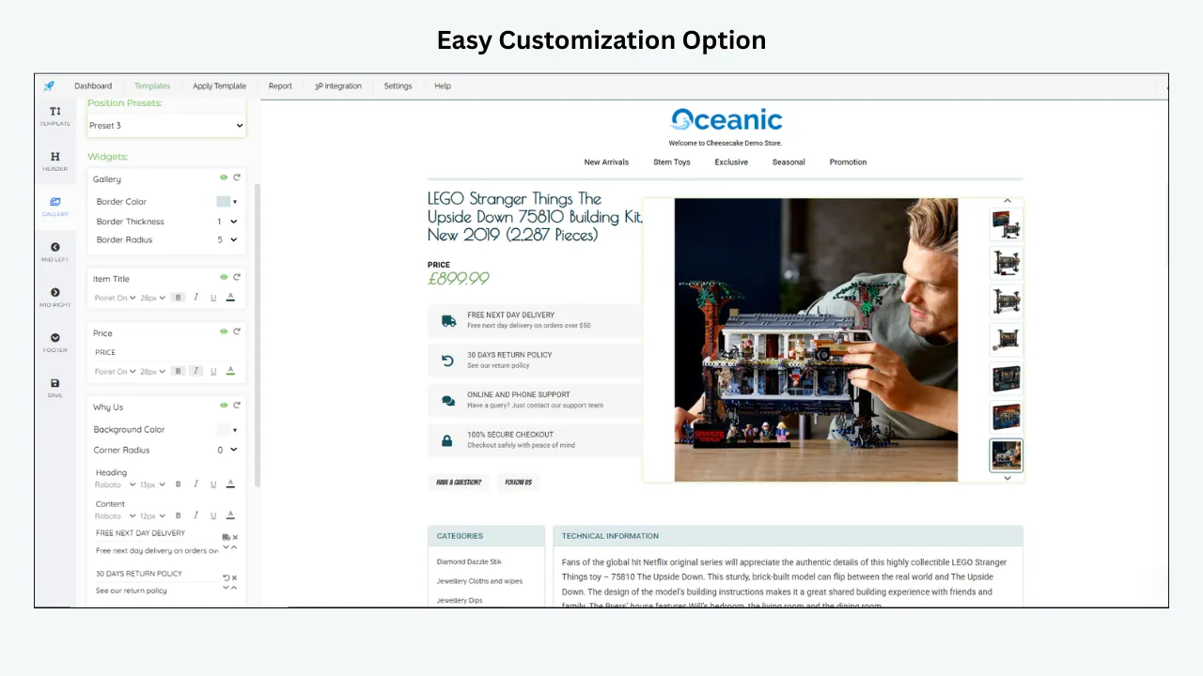The image size is (1203, 676).
Task: Toggle visibility of the Item Title widget
Action: pyautogui.click(x=224, y=277)
